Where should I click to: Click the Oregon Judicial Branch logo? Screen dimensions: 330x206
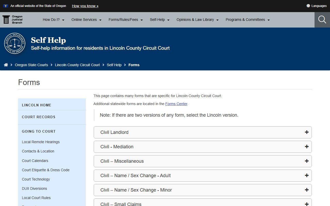(13, 20)
